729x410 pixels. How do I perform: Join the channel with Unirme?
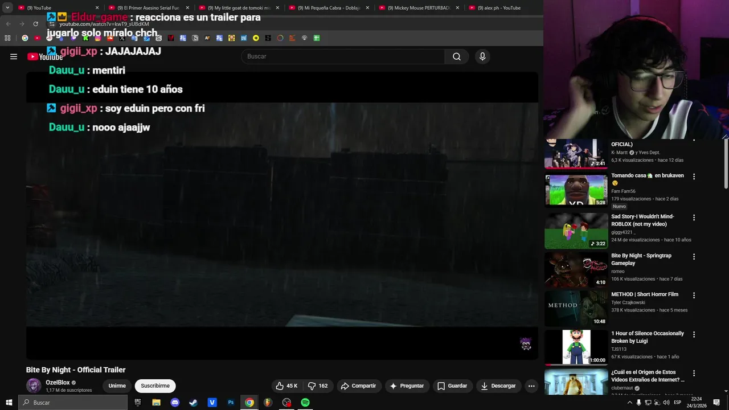(x=117, y=386)
